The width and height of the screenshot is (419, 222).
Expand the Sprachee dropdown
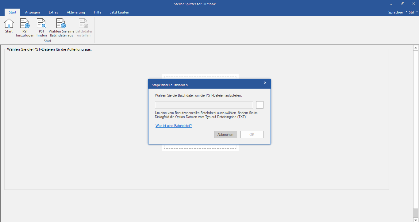point(398,12)
